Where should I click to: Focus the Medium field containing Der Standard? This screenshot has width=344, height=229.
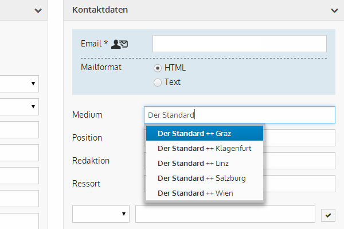pyautogui.click(x=240, y=115)
